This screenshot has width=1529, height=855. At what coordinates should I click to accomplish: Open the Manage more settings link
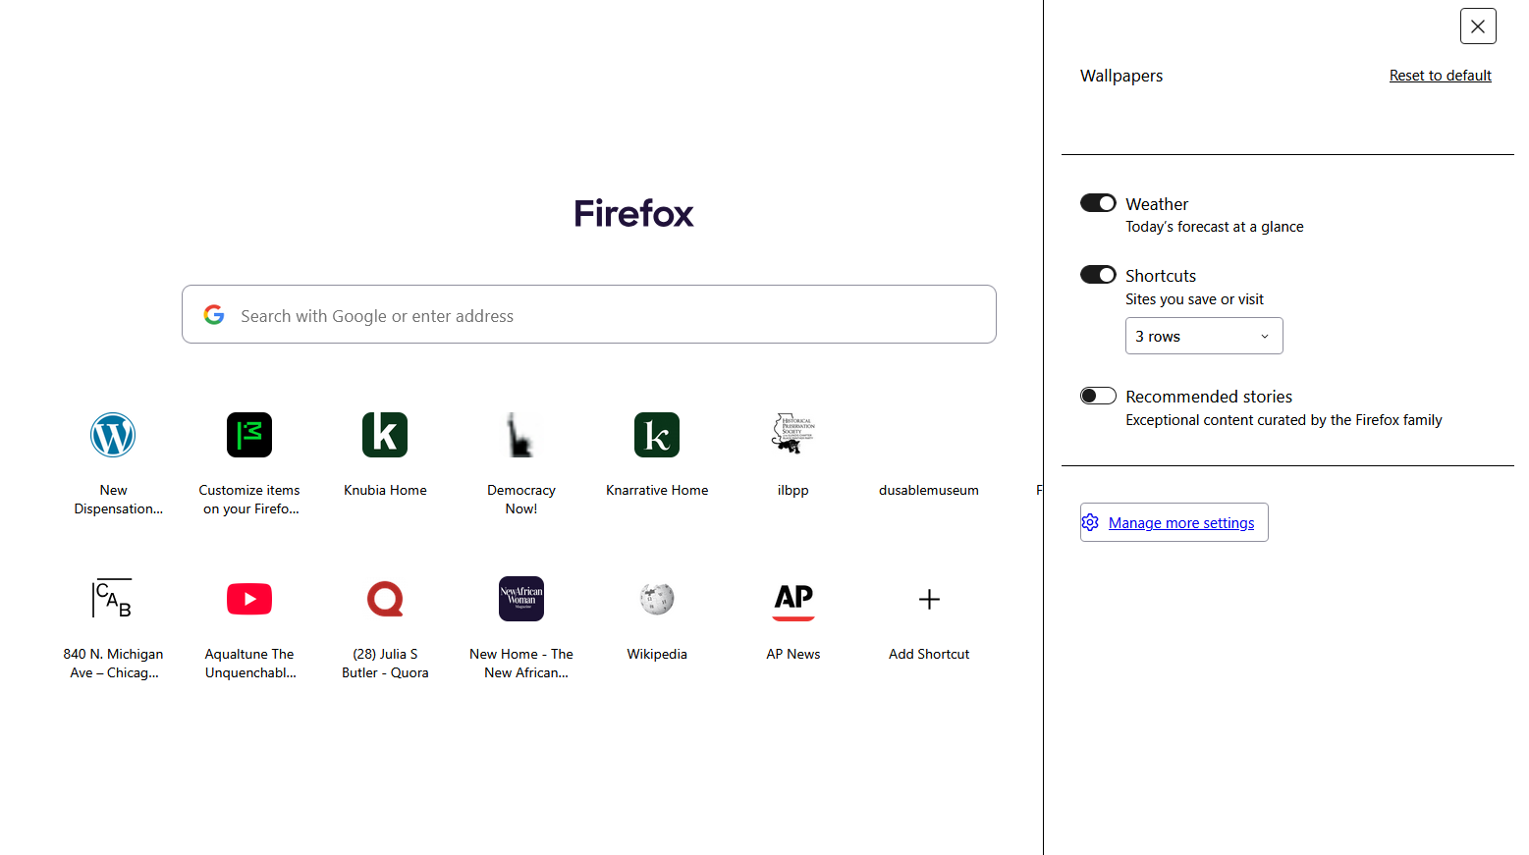coord(1180,523)
